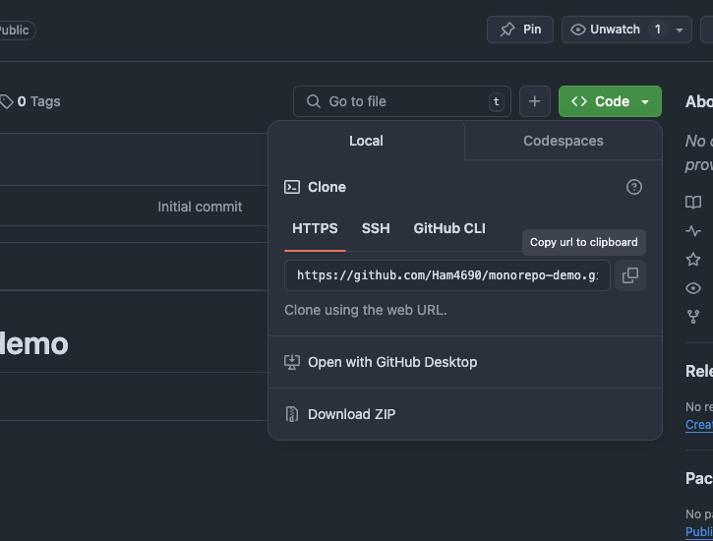Click the ZIP file icon
The width and height of the screenshot is (713, 541).
click(x=292, y=414)
